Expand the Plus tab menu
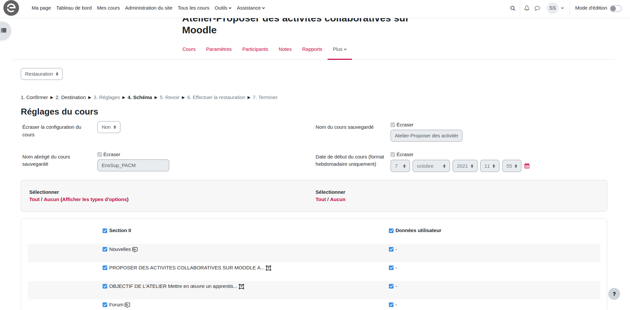The width and height of the screenshot is (630, 310). [x=339, y=49]
